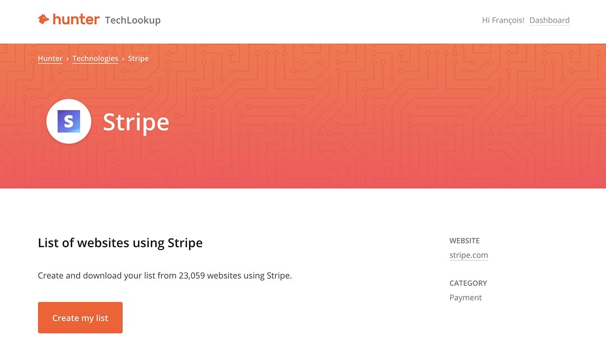The height and width of the screenshot is (362, 606).
Task: Click the circuit pattern banner background
Action: (x=382, y=119)
